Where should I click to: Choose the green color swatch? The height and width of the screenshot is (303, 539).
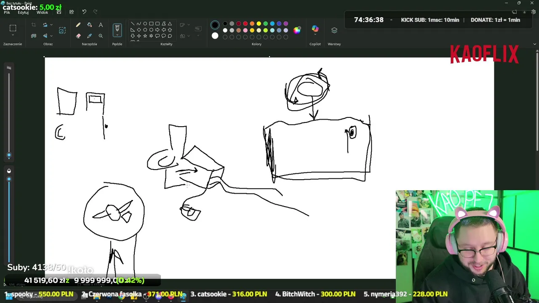(265, 24)
